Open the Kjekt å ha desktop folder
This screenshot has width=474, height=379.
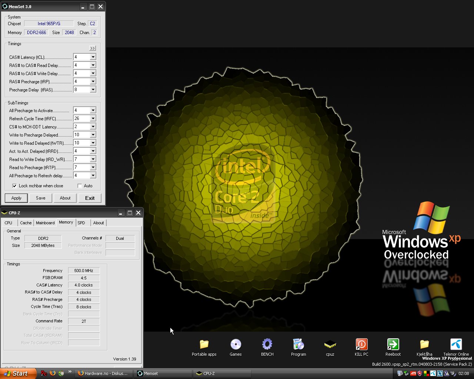[x=424, y=347]
